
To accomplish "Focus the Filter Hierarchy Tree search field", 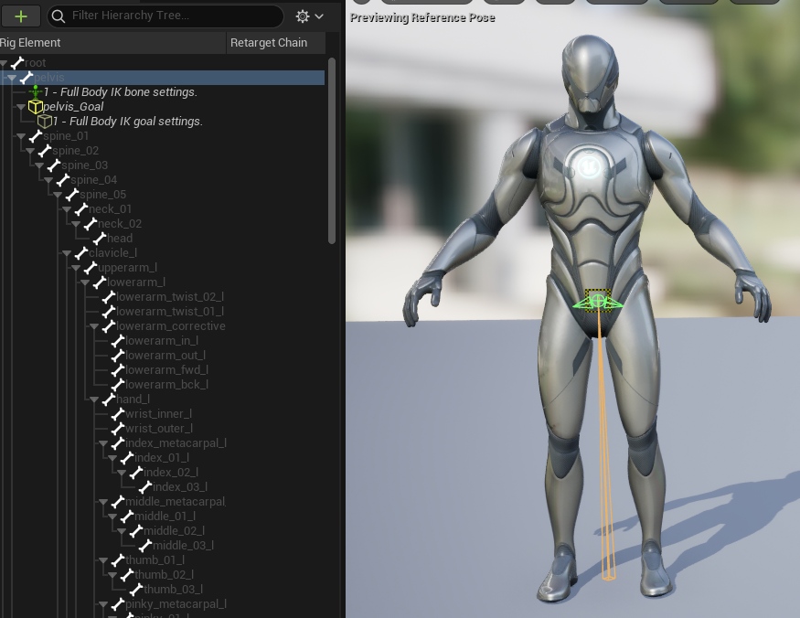I will (x=165, y=16).
